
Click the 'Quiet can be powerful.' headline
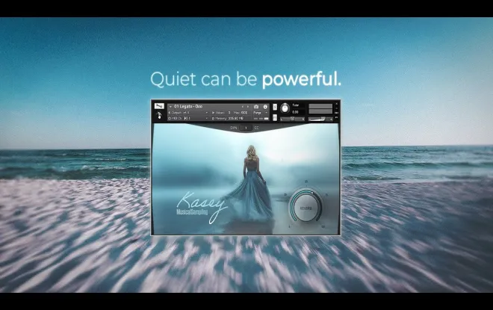(x=246, y=79)
